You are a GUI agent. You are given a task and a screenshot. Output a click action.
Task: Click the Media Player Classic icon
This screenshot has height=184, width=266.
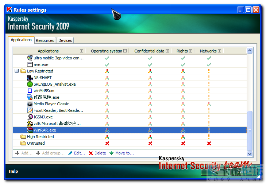click(x=30, y=104)
